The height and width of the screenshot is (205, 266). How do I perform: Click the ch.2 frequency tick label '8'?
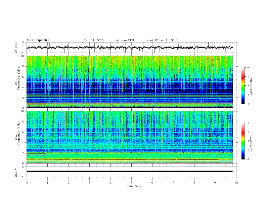(x=24, y=122)
